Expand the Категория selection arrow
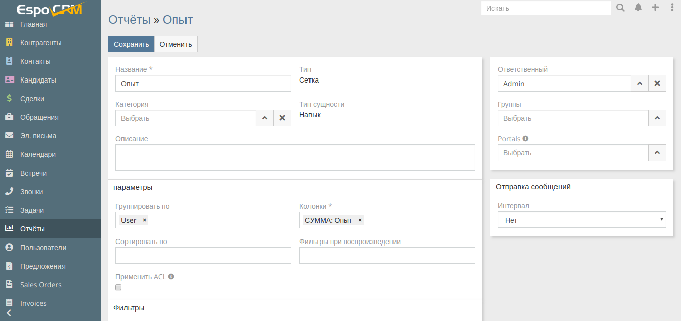The image size is (681, 321). pyautogui.click(x=265, y=118)
